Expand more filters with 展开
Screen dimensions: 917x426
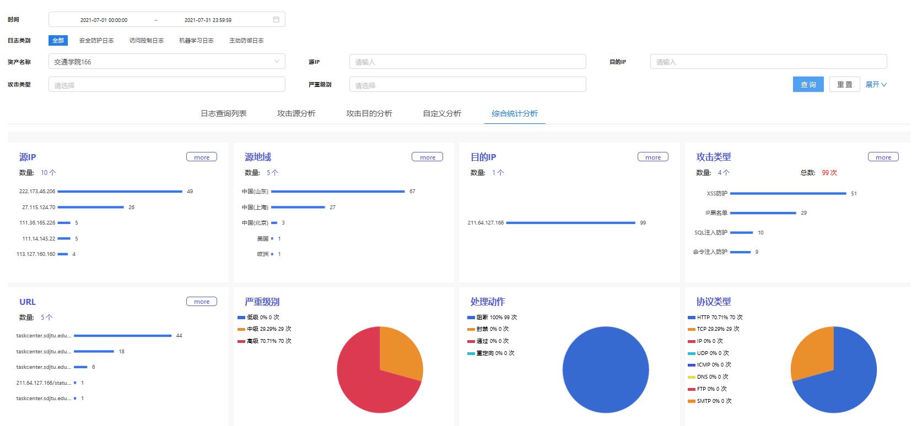point(876,84)
